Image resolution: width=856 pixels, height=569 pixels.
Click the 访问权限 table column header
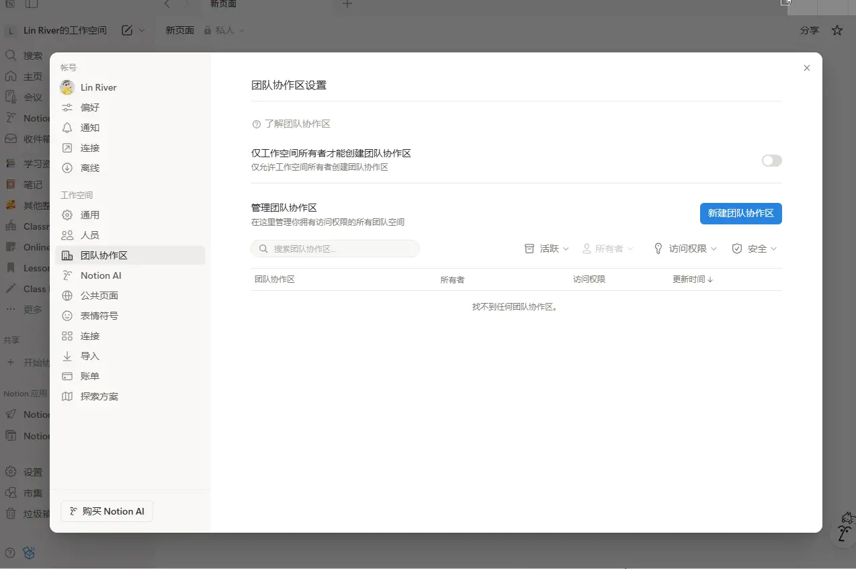pyautogui.click(x=589, y=279)
